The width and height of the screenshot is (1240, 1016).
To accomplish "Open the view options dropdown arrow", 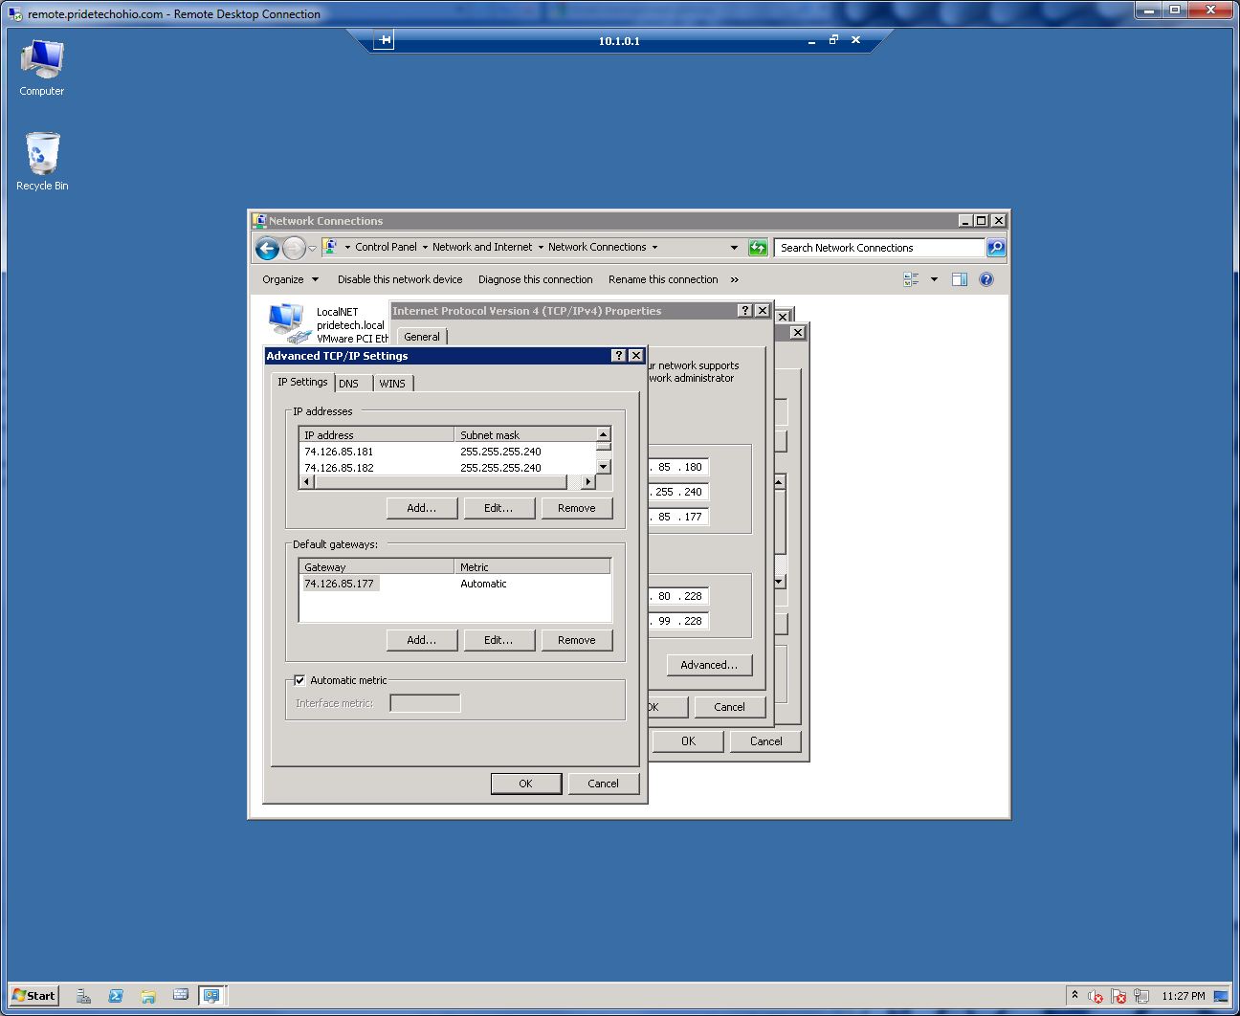I will [x=934, y=279].
